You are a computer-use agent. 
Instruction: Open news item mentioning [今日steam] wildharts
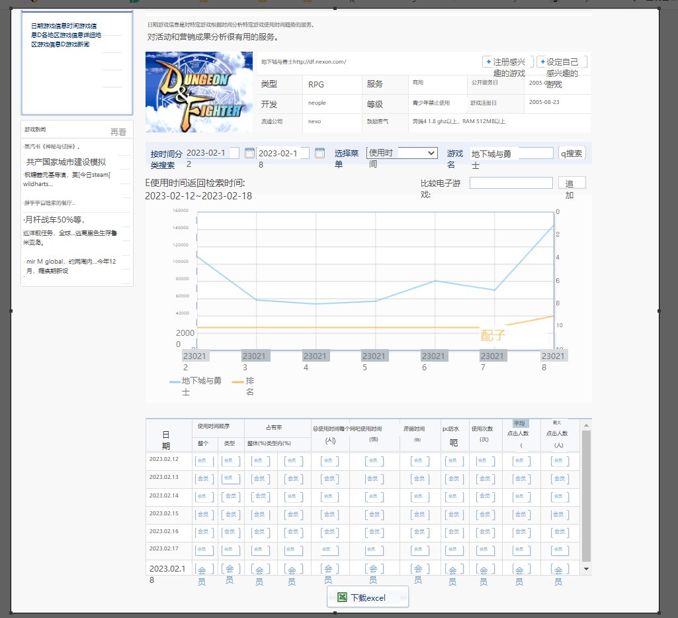coord(67,179)
